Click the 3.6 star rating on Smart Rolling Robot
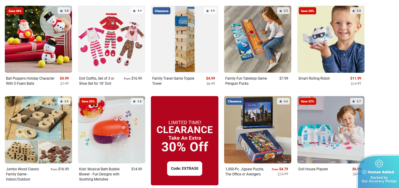The image size is (399, 188). (356, 11)
